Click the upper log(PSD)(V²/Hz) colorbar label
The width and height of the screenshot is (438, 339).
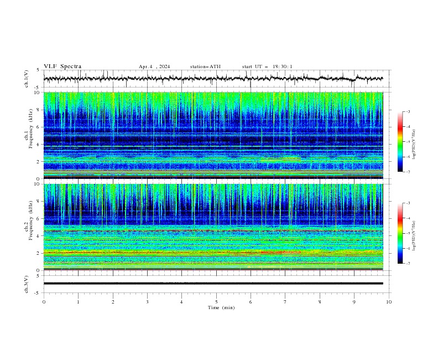(414, 145)
